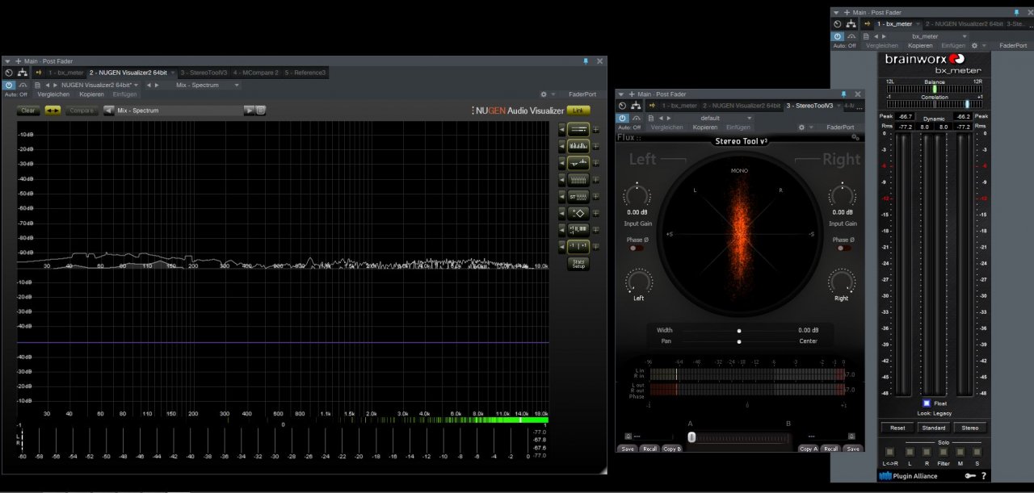Click Pan slider handle in Stereo Tool
Screen dimensions: 1034x493
click(x=738, y=341)
